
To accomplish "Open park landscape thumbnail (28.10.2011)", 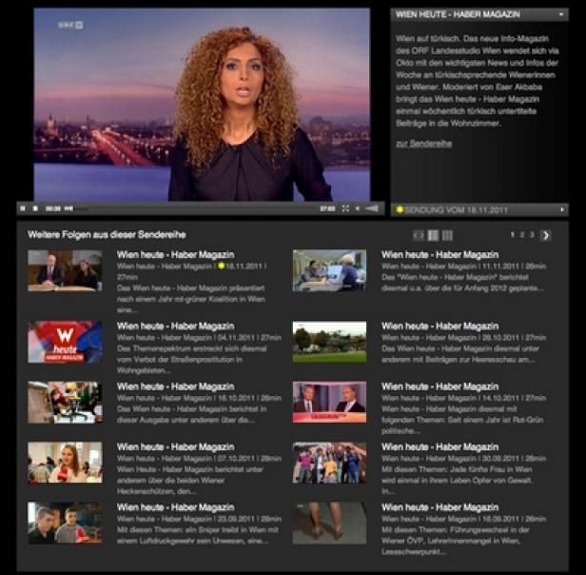I will pos(329,342).
